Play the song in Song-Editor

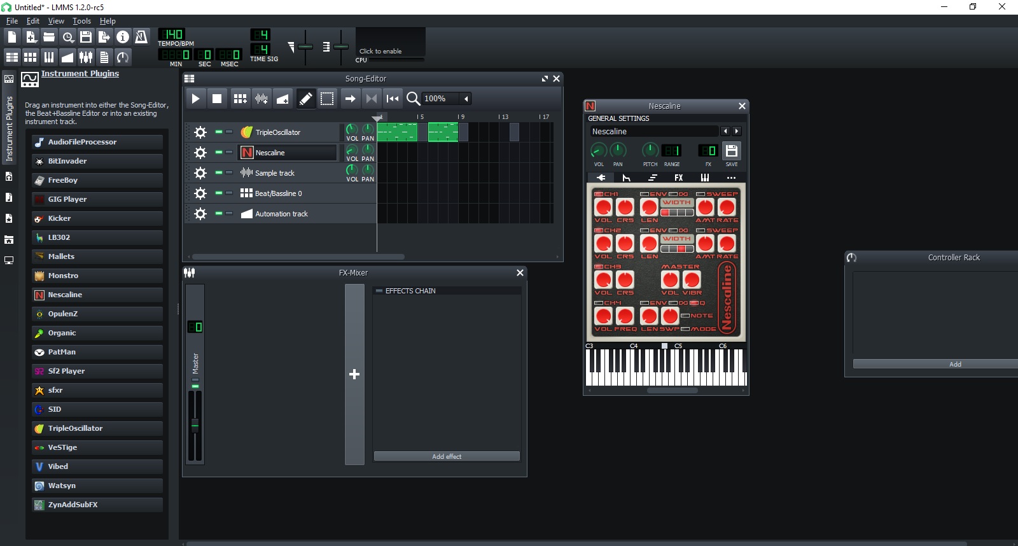(196, 99)
